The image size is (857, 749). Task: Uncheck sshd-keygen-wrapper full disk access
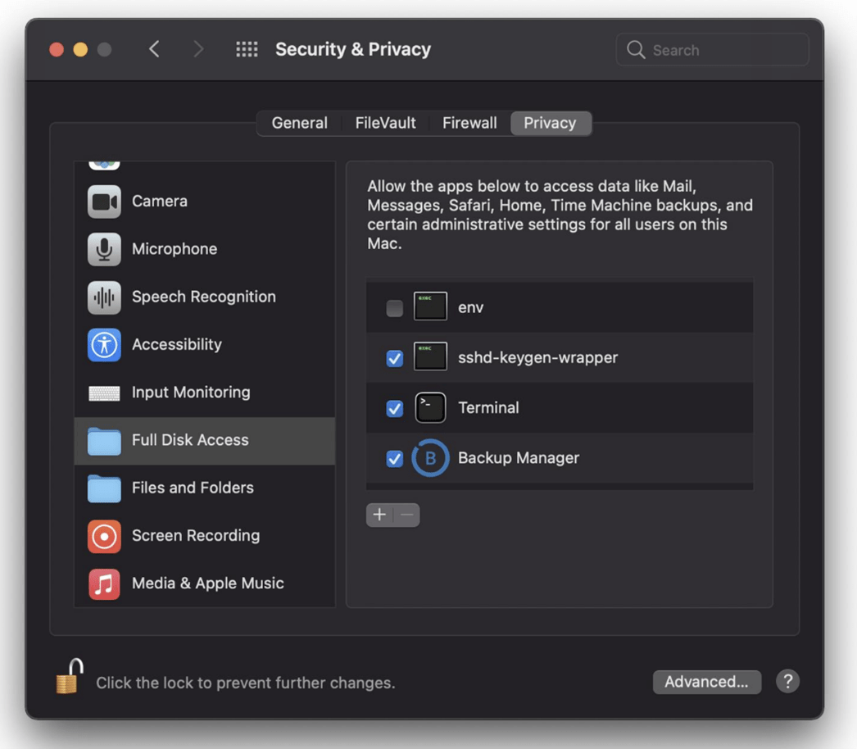pos(395,358)
